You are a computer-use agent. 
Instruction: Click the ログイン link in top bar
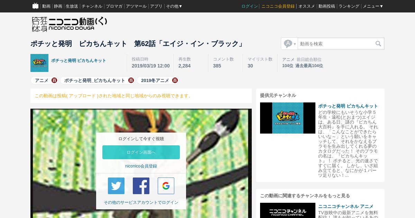[x=250, y=6]
